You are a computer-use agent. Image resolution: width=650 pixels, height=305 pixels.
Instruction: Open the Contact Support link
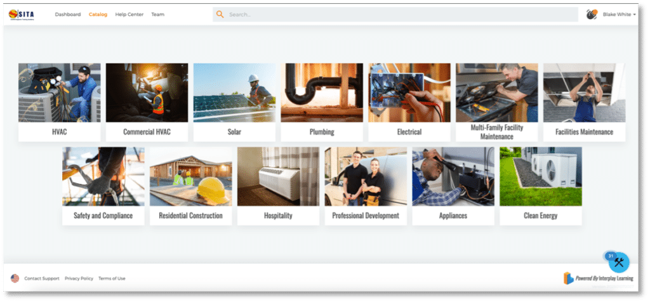pos(42,278)
